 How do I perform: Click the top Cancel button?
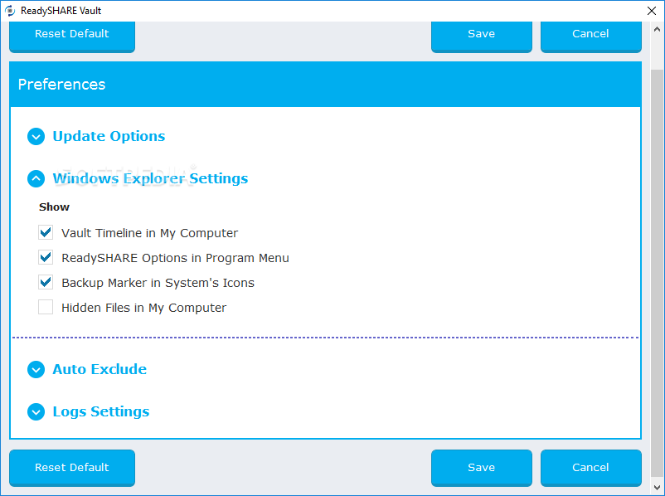pyautogui.click(x=590, y=36)
